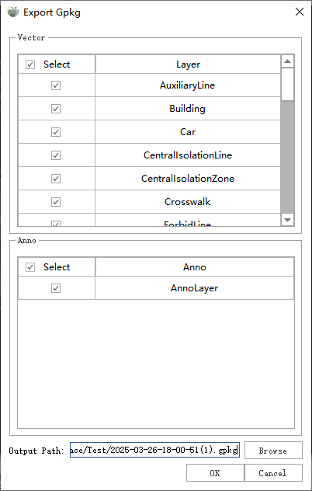The width and height of the screenshot is (312, 491).
Task: Toggle the Select all checkbox in Vector header
Action: pos(30,64)
